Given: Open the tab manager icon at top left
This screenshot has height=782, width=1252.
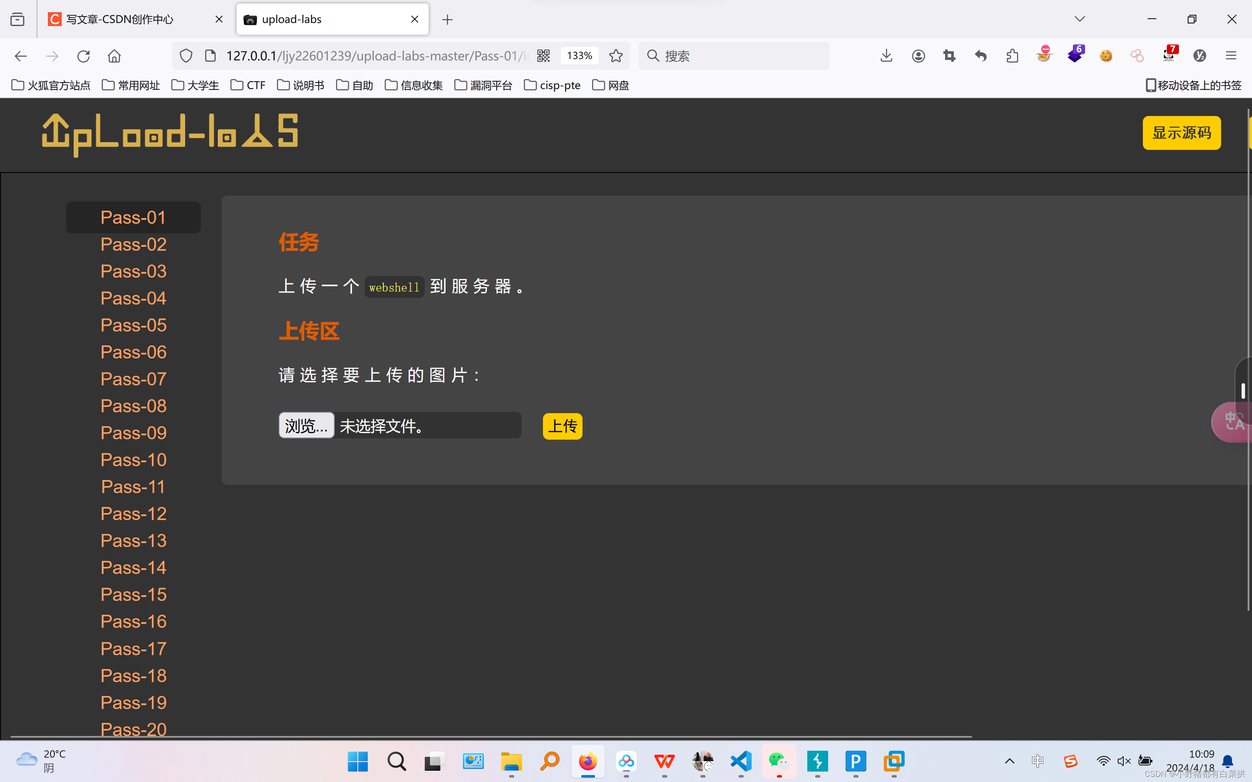Looking at the screenshot, I should (17, 20).
